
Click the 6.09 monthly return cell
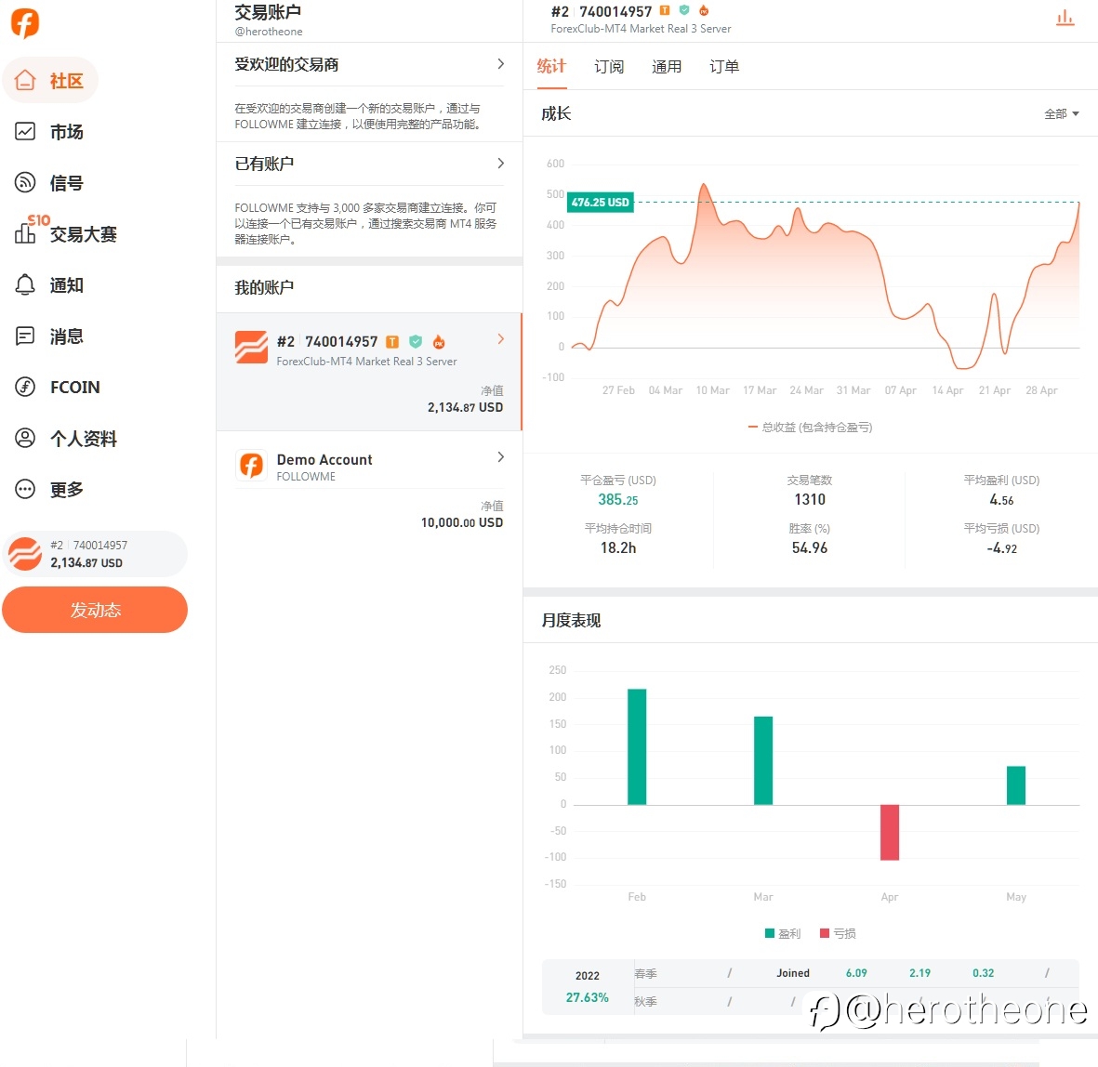click(x=856, y=973)
